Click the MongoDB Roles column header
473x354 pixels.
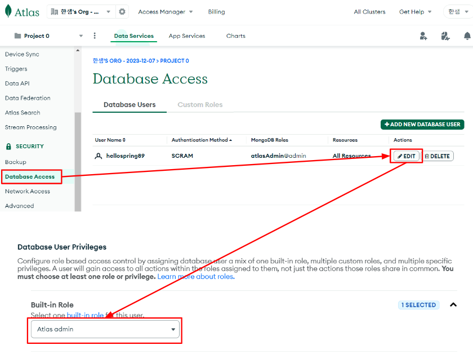pyautogui.click(x=269, y=140)
